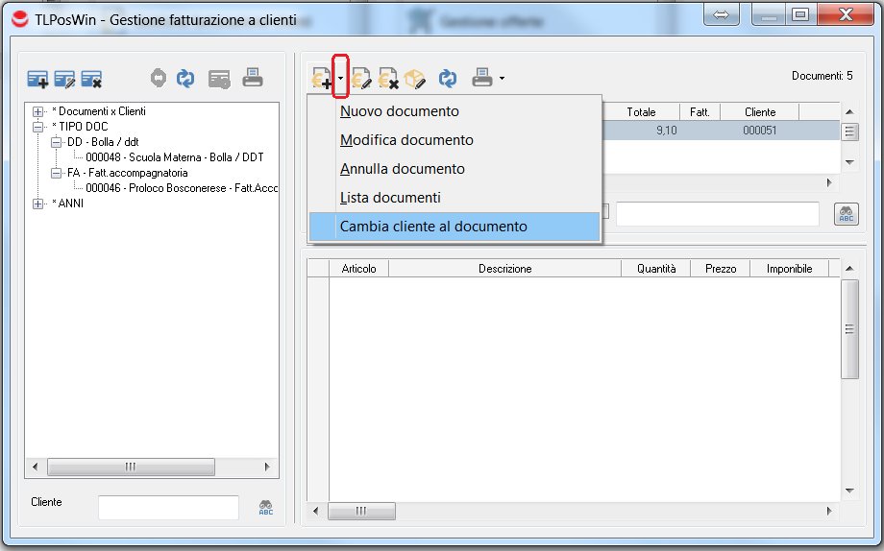Open the dropdown arrow beside new document icon
The width and height of the screenshot is (884, 551).
(340, 78)
